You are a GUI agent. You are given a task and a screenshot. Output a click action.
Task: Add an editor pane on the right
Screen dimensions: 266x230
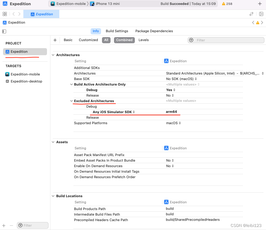pos(261,14)
